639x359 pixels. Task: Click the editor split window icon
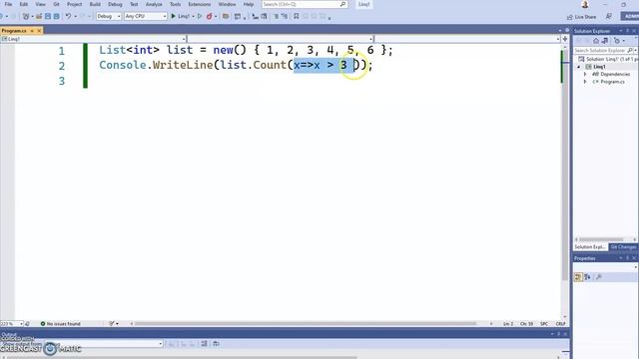coord(565,39)
